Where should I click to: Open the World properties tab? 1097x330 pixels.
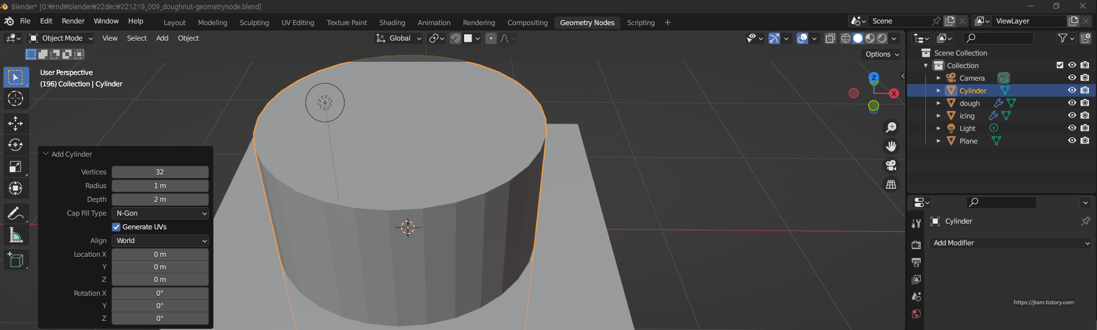(x=916, y=313)
